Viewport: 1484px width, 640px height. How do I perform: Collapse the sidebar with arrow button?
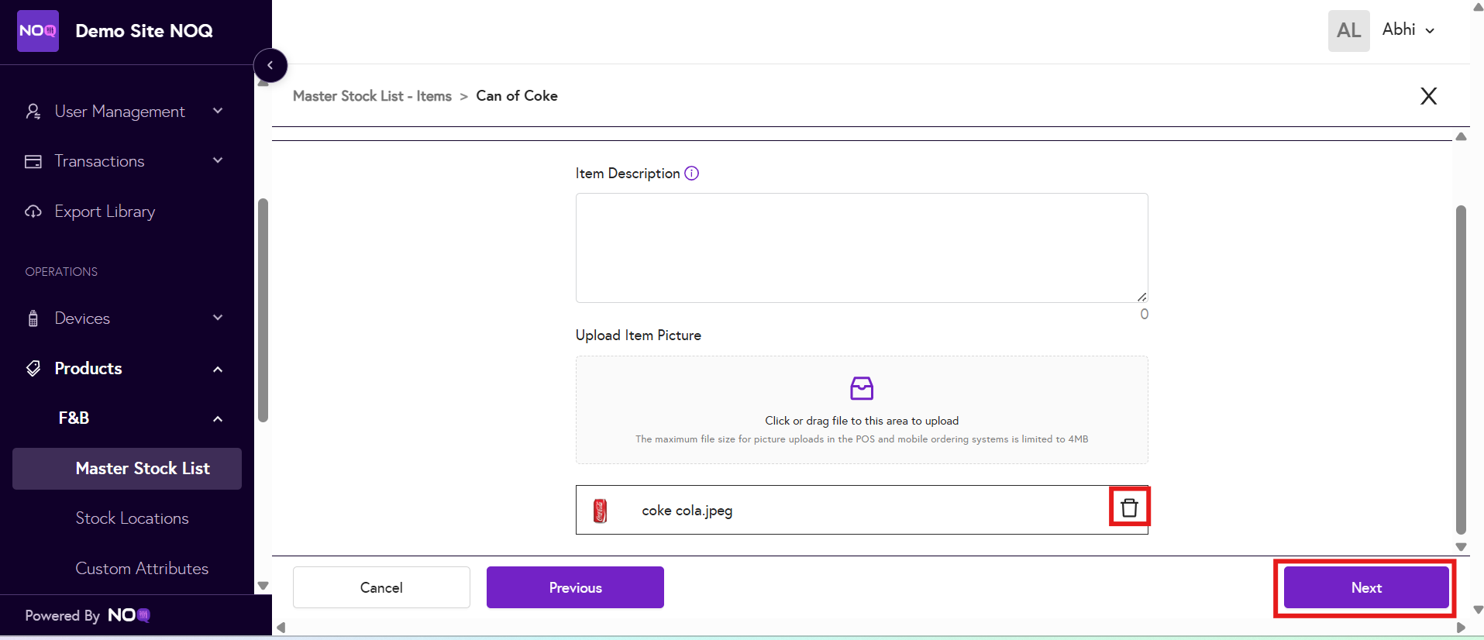[x=270, y=66]
